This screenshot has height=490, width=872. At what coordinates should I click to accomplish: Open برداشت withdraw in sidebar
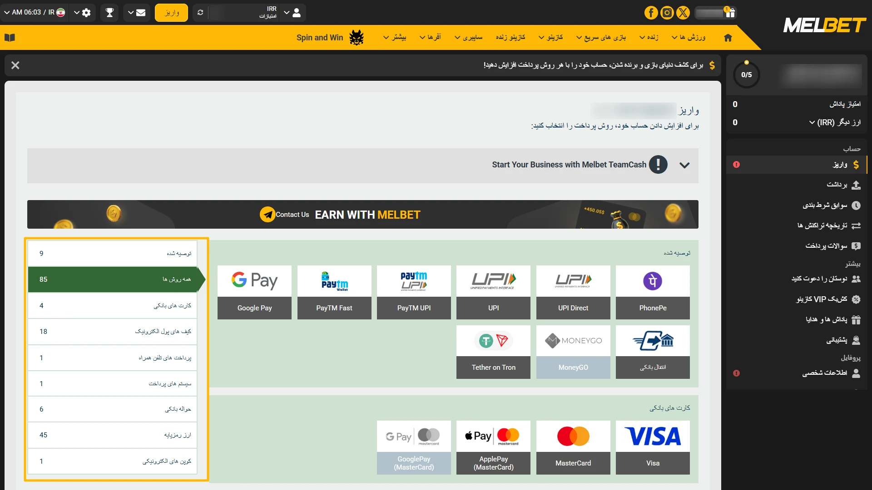click(x=797, y=185)
